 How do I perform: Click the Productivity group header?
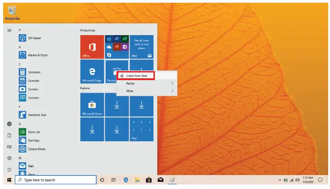(x=88, y=31)
